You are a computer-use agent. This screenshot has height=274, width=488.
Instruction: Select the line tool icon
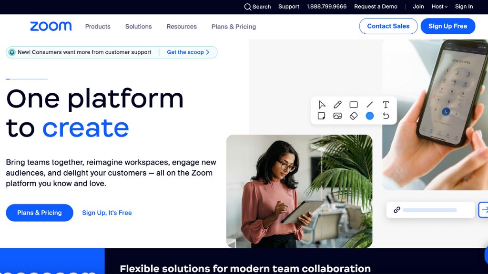(x=370, y=105)
